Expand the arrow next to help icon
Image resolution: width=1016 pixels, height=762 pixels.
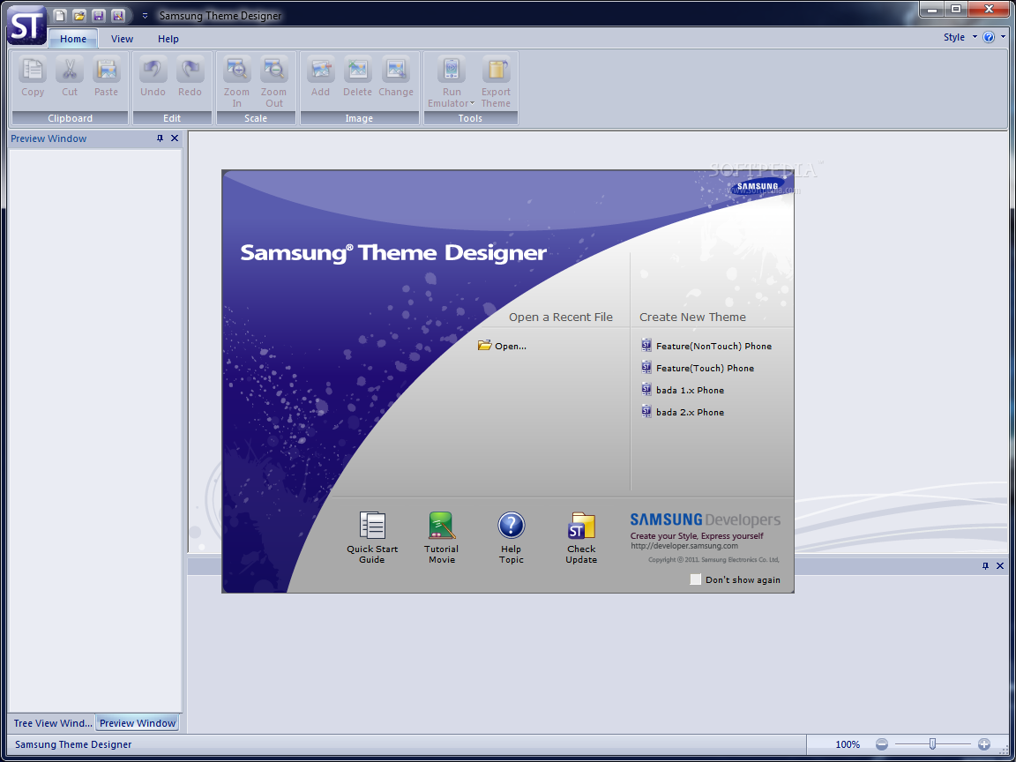click(x=1003, y=37)
